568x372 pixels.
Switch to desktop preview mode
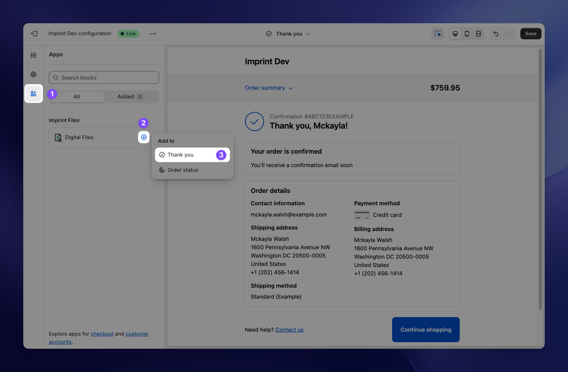tap(455, 34)
